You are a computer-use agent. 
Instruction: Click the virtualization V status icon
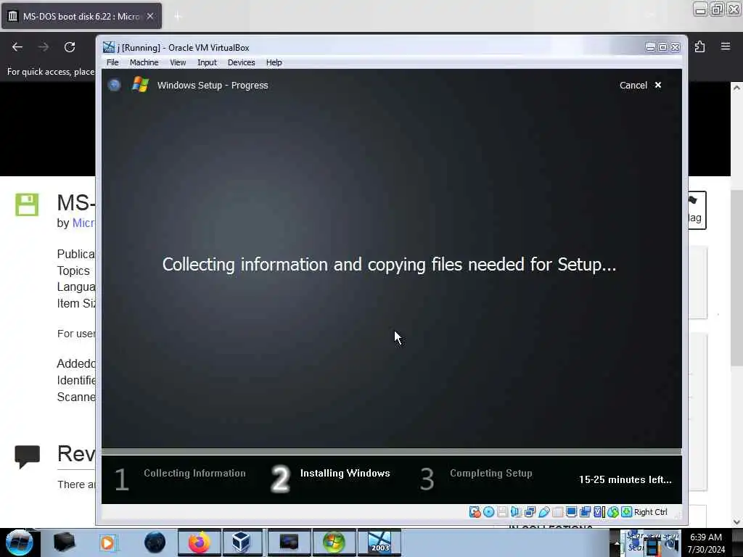(x=599, y=512)
